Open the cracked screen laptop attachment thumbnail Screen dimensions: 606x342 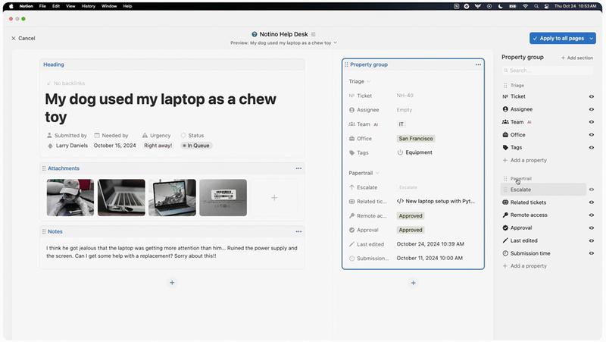(x=172, y=197)
